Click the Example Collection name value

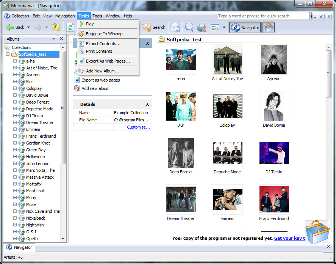131,113
